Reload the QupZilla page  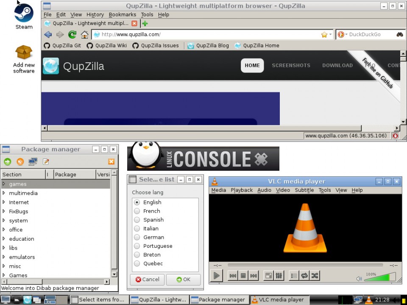pos(72,34)
